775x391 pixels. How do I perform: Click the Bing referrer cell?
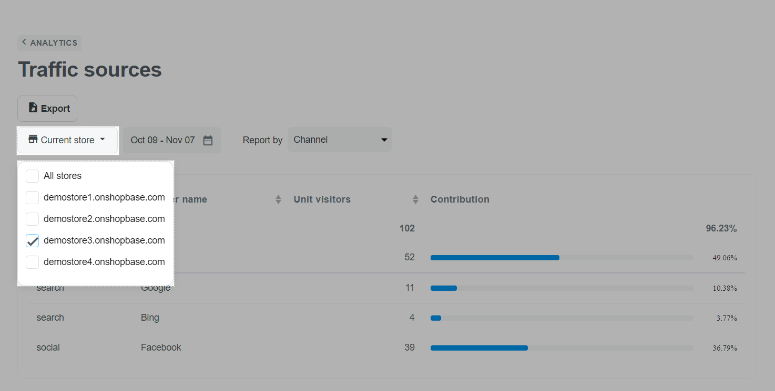pyautogui.click(x=150, y=318)
